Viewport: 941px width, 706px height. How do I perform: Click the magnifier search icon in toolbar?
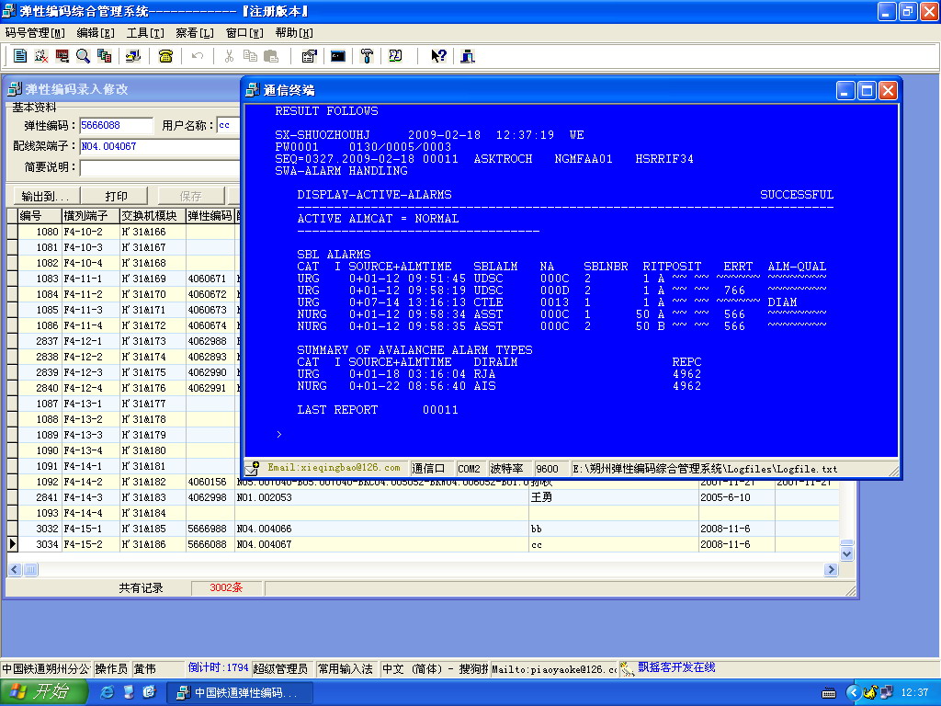click(x=83, y=56)
